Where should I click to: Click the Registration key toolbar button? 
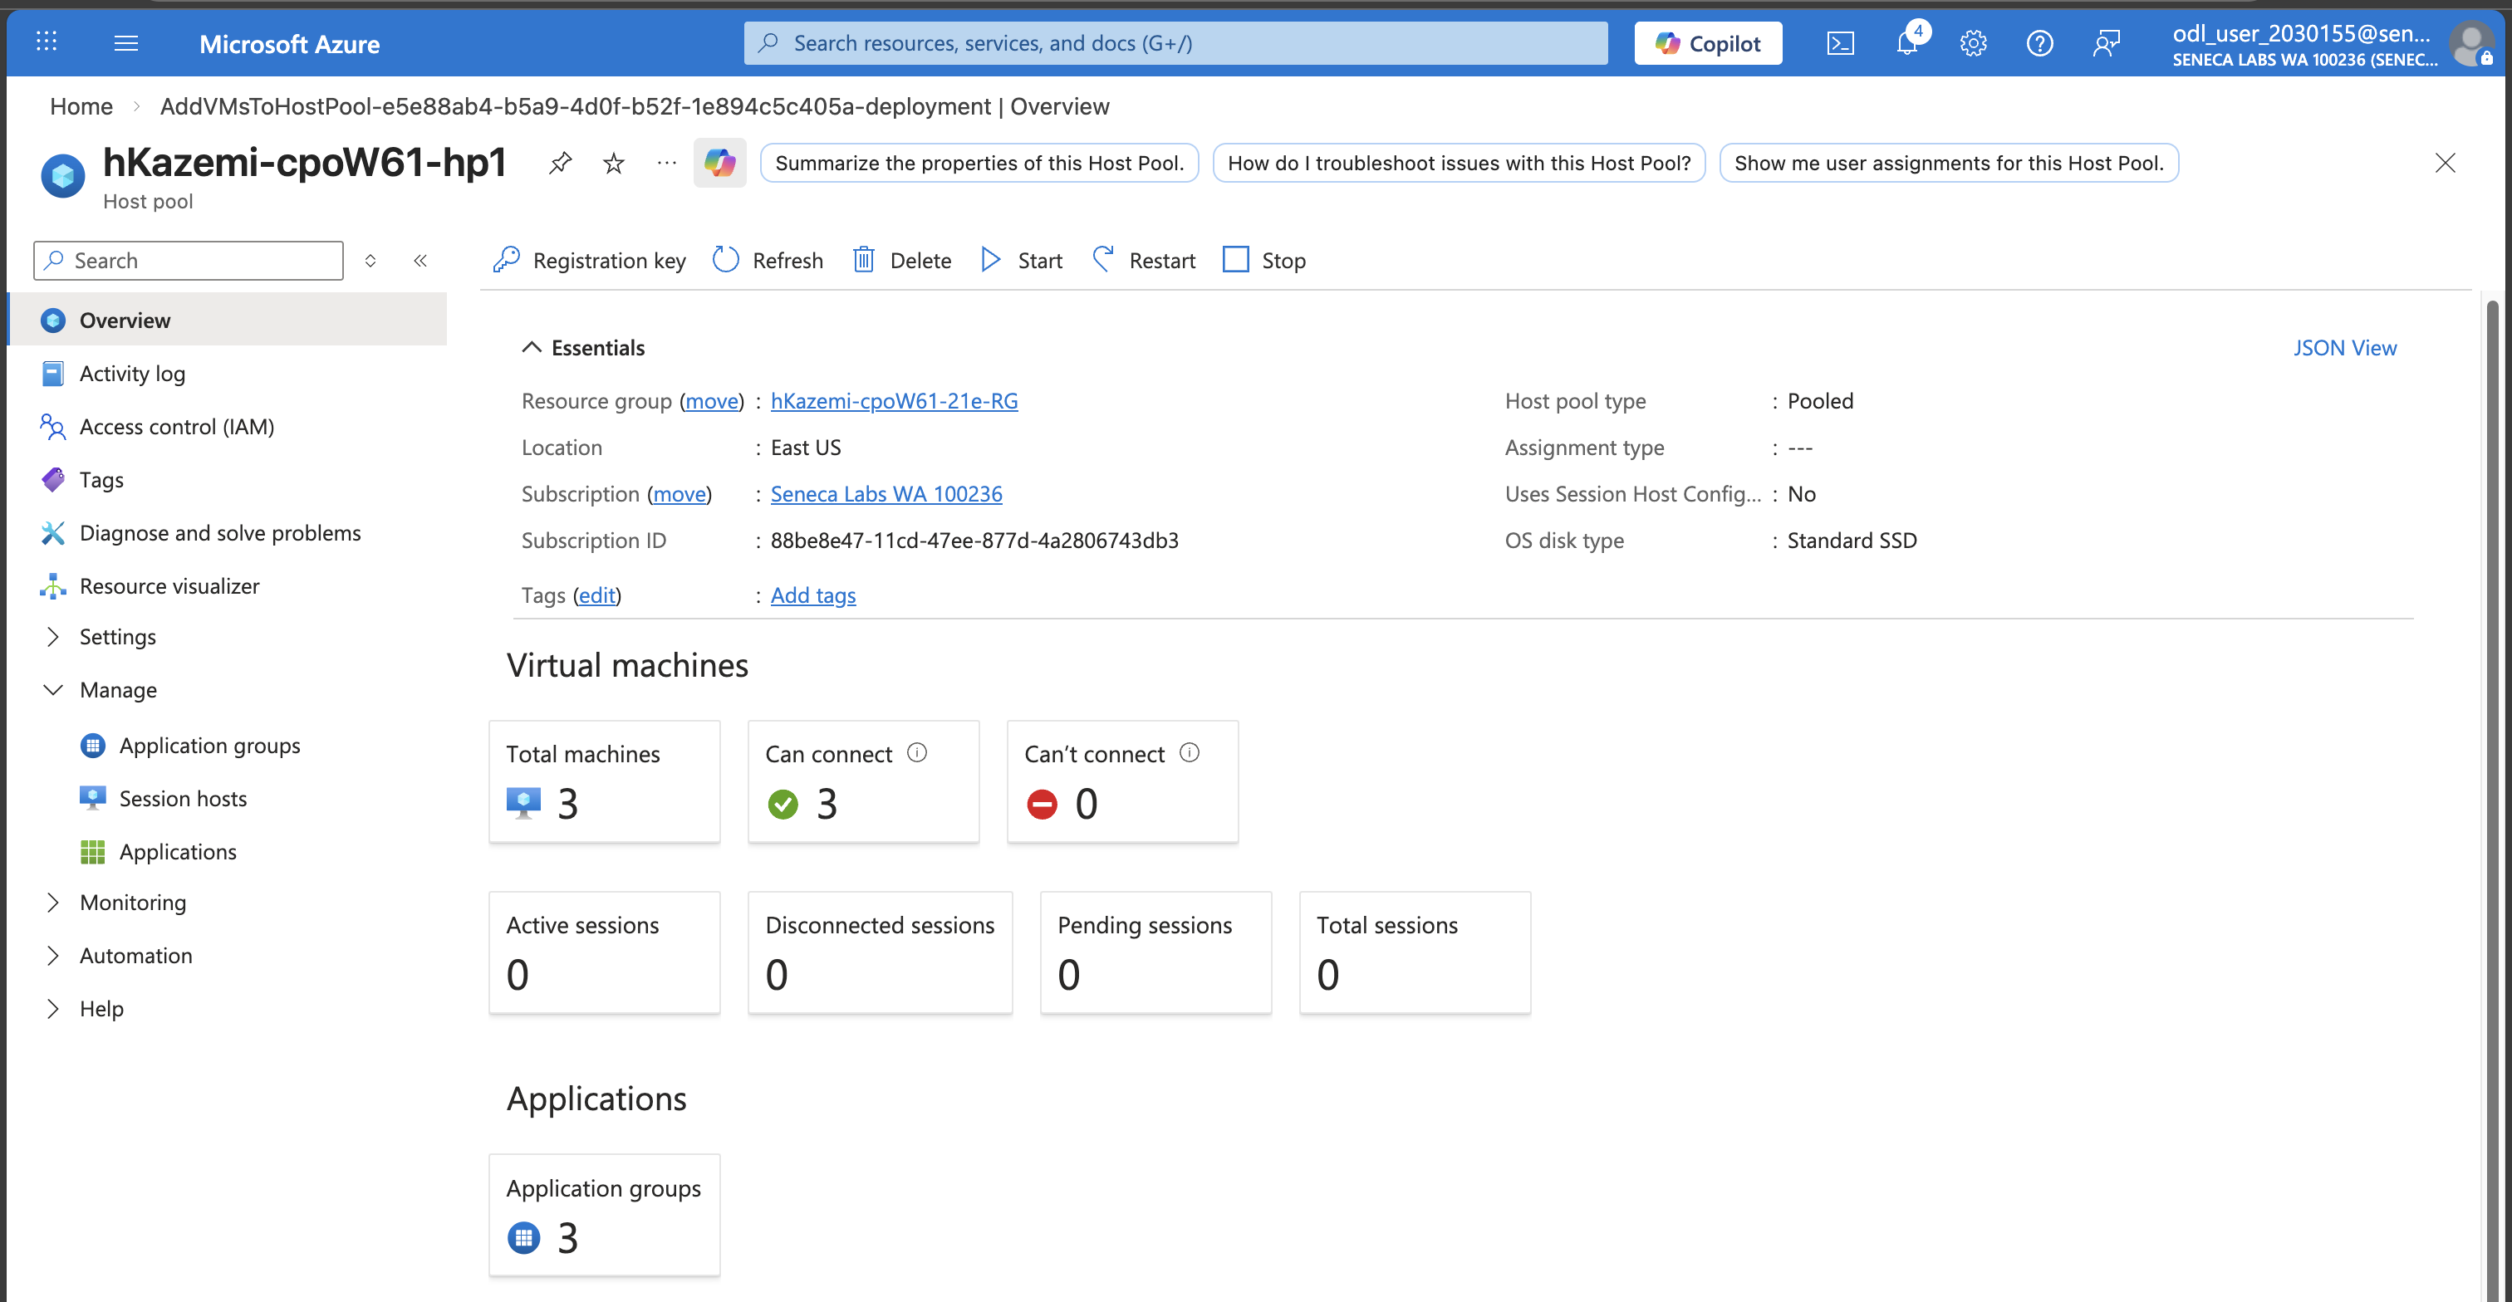pos(590,260)
